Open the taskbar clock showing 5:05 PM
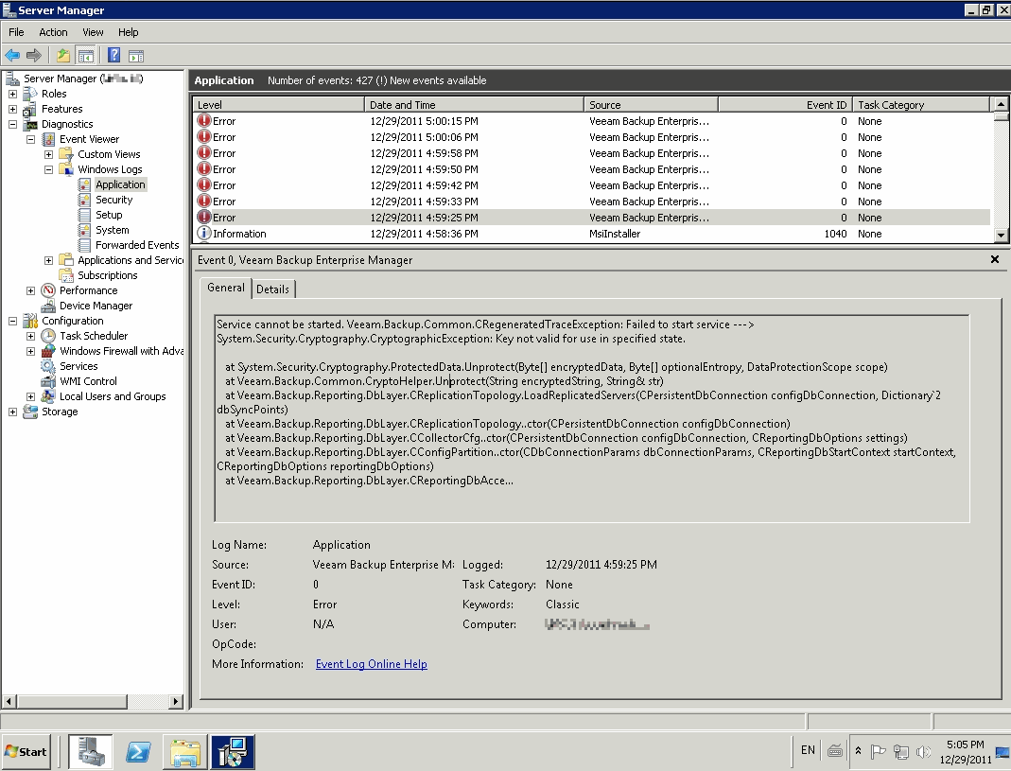Image resolution: width=1011 pixels, height=771 pixels. (966, 752)
